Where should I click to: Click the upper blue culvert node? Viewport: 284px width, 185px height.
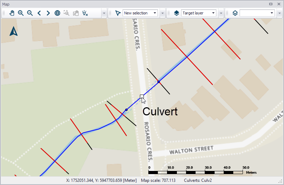click(159, 82)
